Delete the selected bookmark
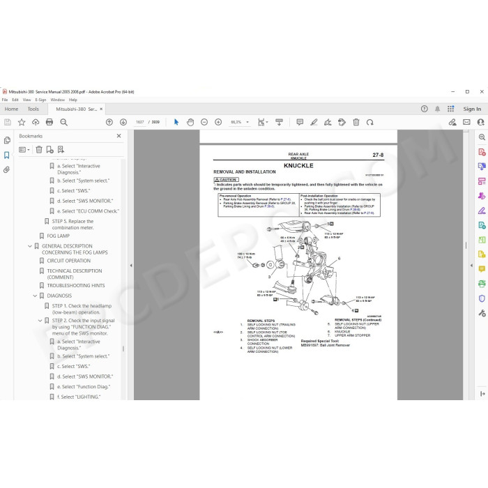488x488 pixels. coord(39,150)
